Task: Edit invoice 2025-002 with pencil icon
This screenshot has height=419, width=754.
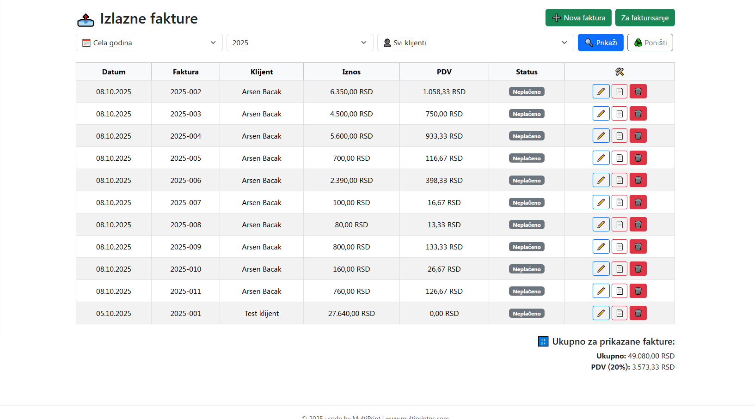Action: (x=601, y=91)
